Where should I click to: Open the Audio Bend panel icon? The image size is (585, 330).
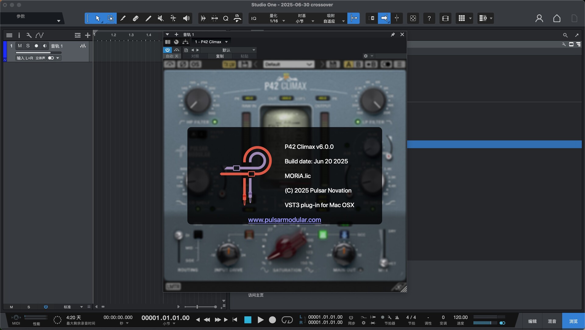214,18
